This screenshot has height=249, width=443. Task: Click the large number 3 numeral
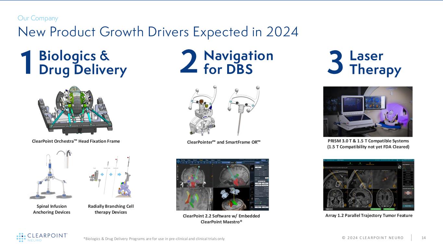[335, 64]
